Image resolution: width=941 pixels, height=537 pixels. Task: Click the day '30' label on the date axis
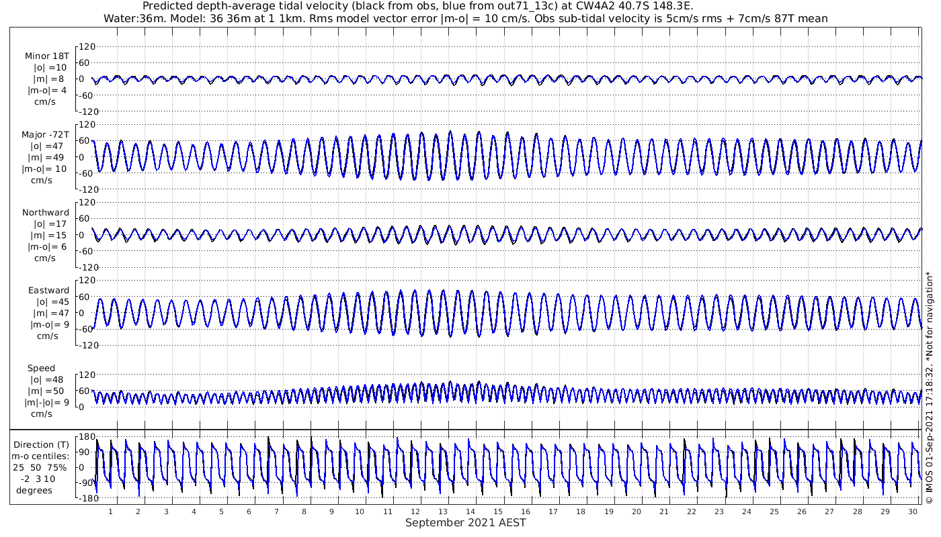coord(912,511)
